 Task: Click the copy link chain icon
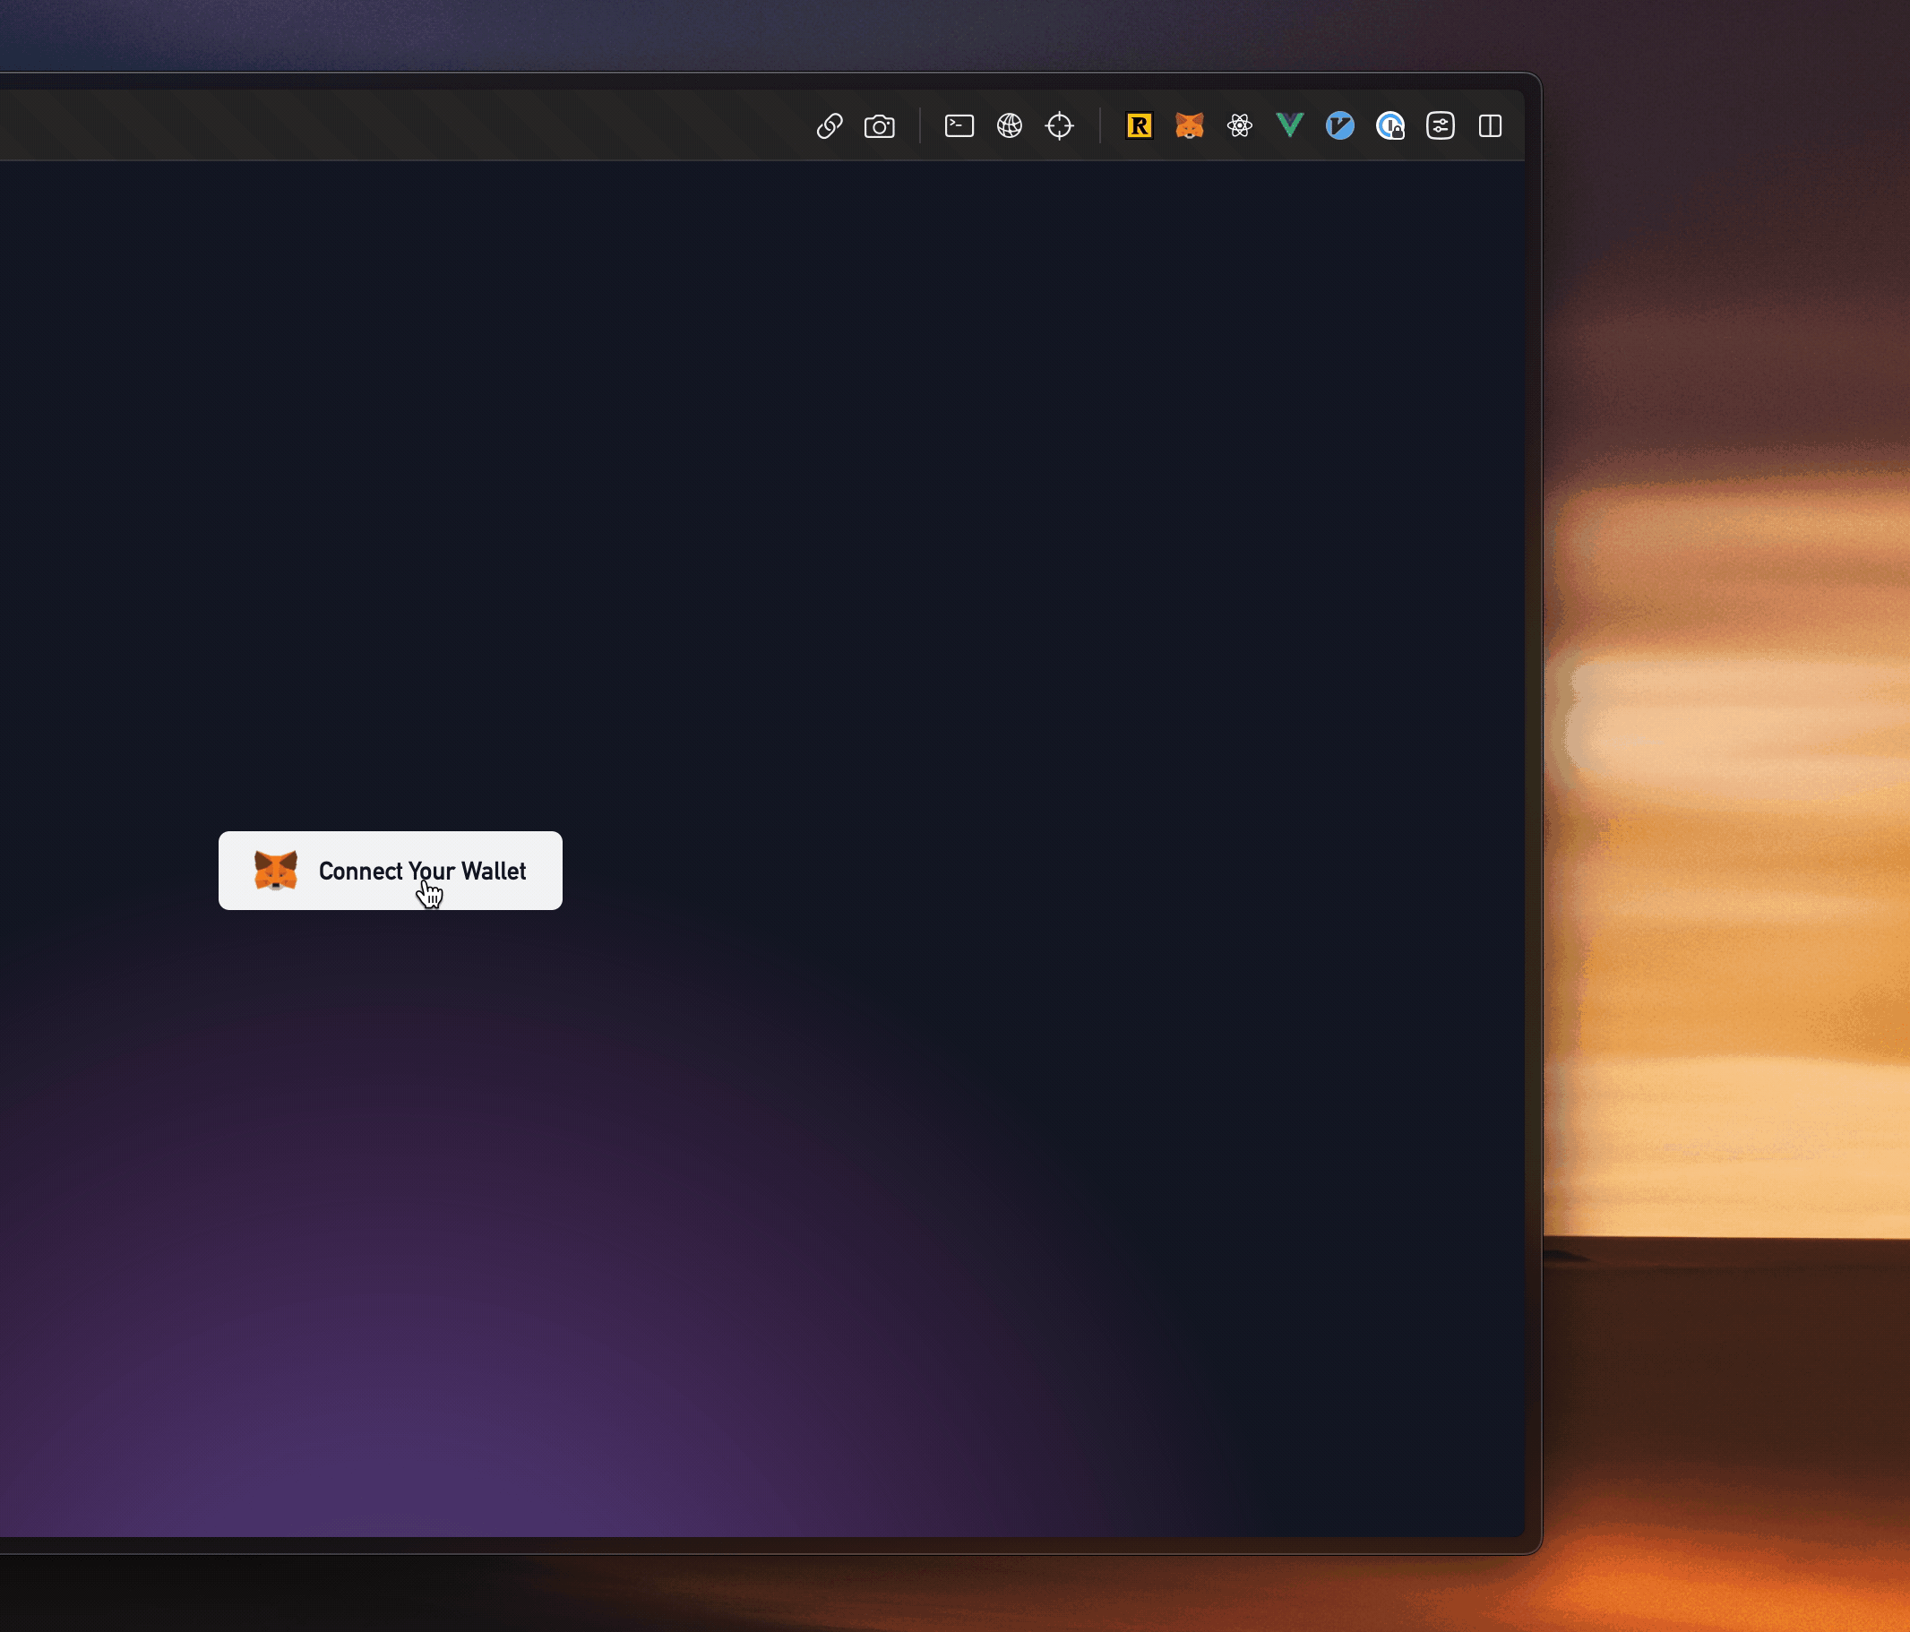tap(829, 126)
